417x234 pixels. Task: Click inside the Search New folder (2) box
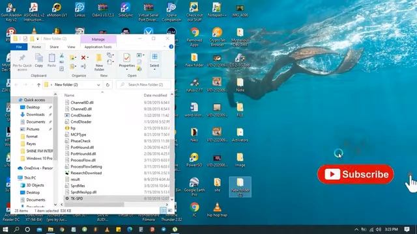click(143, 84)
